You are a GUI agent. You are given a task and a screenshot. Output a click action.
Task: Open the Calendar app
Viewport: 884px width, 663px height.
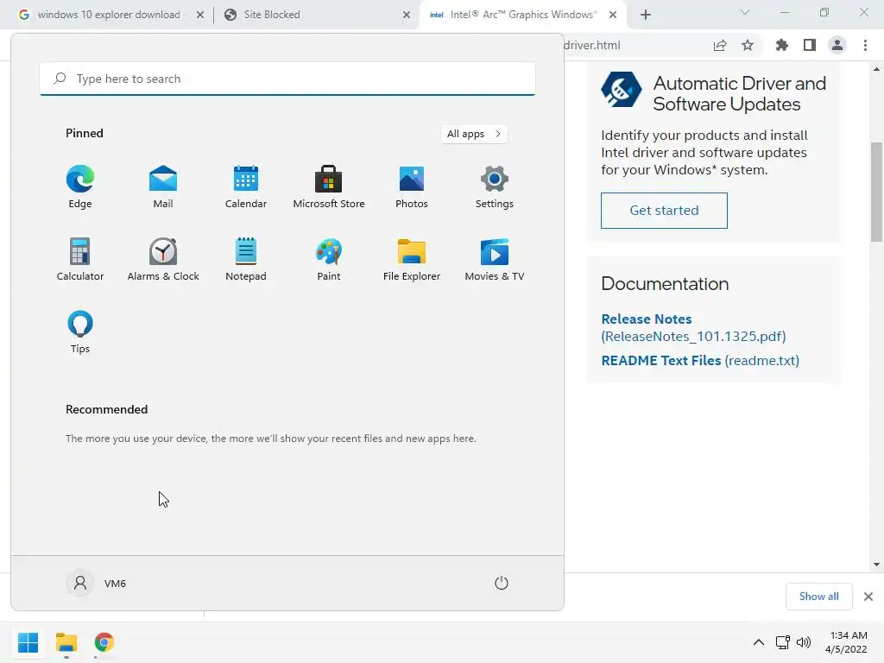click(246, 187)
